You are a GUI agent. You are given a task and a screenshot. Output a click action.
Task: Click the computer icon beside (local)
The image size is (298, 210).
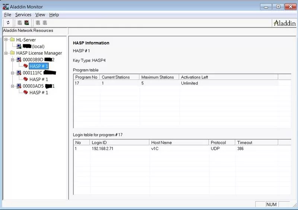pyautogui.click(x=19, y=46)
